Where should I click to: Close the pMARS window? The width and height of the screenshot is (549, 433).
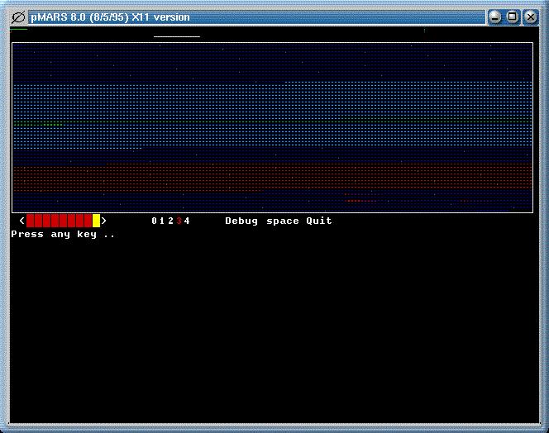coord(529,17)
